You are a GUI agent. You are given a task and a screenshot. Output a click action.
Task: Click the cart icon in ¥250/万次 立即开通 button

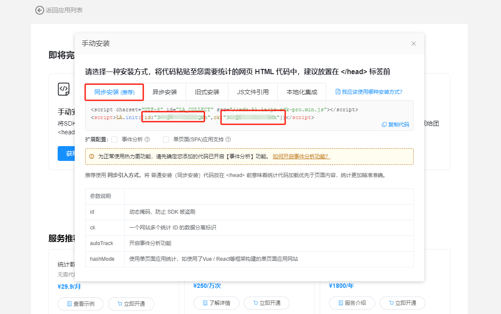click(256, 303)
